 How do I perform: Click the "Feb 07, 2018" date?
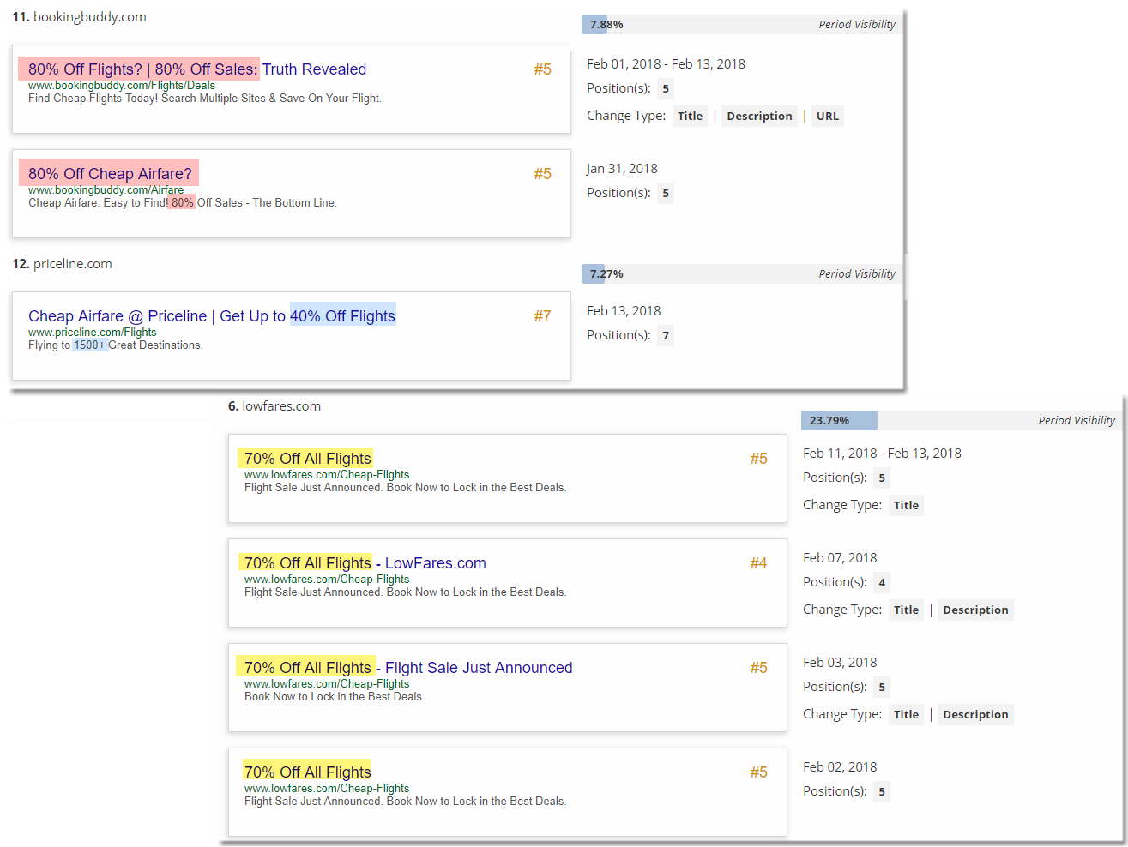coord(840,558)
